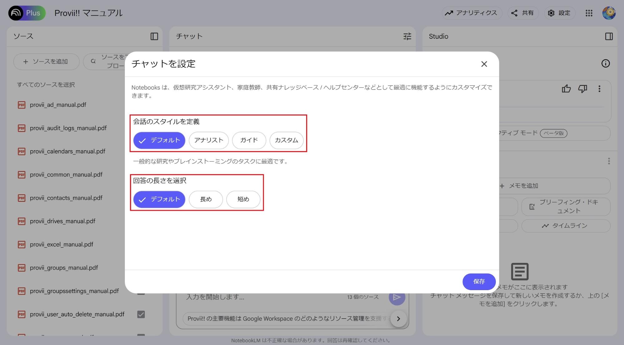Image resolution: width=624 pixels, height=345 pixels.
Task: Select デフォルト conversation style chip
Action: coord(159,140)
